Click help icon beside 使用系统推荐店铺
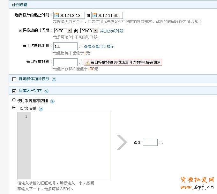Viewport: 217px width, 194px height. (52, 101)
